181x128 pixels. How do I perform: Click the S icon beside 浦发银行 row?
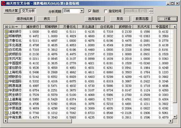(6, 32)
